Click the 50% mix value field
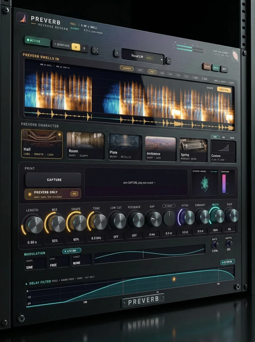255x342 pixels. tap(55, 241)
